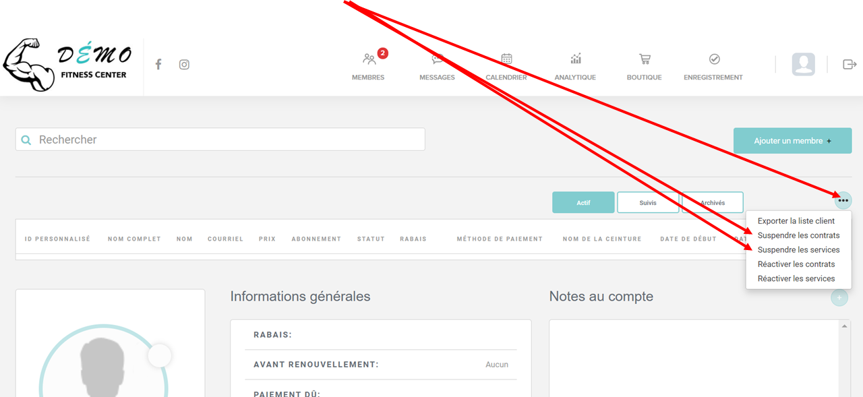Screen dimensions: 863x397
Task: Click the Avant renouvellement label
Action: point(316,365)
